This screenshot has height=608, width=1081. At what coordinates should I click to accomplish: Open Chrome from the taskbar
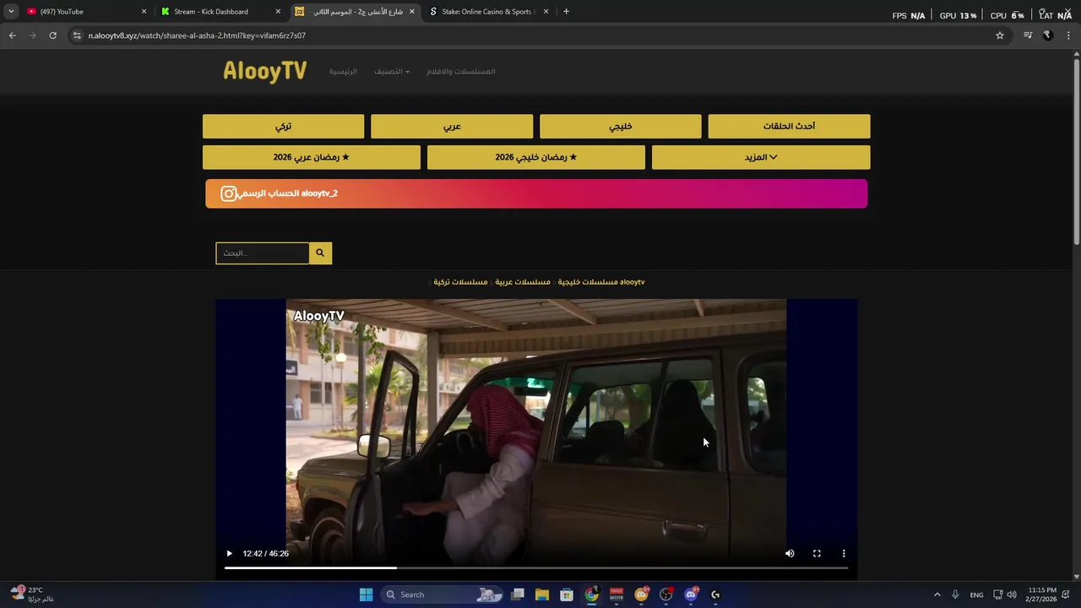(x=592, y=594)
